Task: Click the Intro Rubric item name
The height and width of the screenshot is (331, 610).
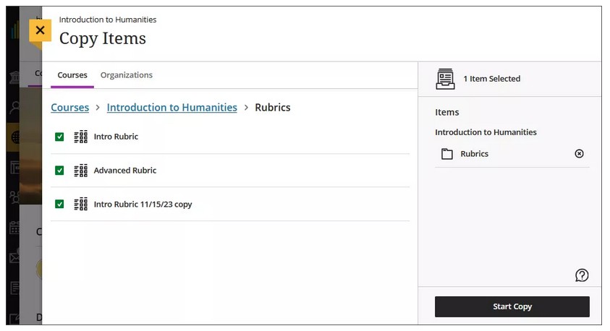Action: pyautogui.click(x=116, y=137)
